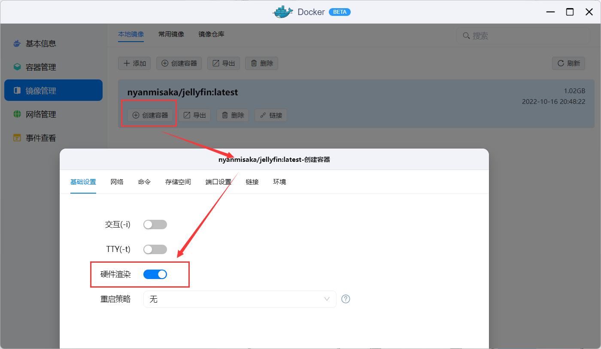Click the 添加 button to add an image
The width and height of the screenshot is (601, 349).
134,63
